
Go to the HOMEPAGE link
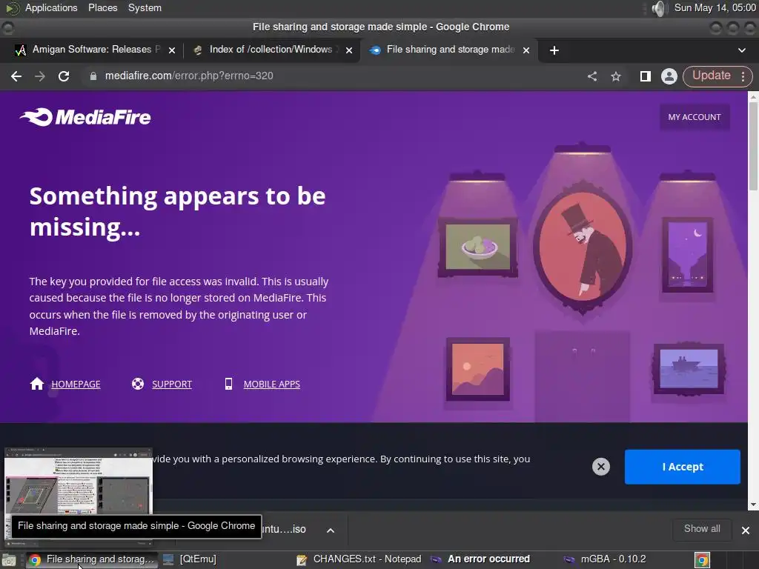tap(76, 385)
